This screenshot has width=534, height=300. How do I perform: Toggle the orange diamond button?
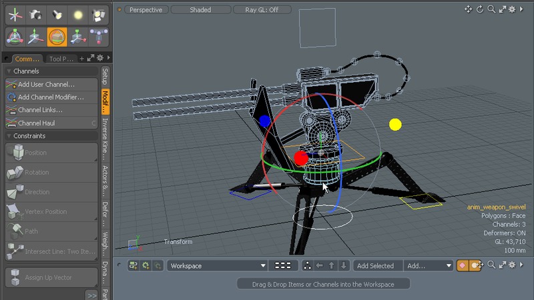462,265
